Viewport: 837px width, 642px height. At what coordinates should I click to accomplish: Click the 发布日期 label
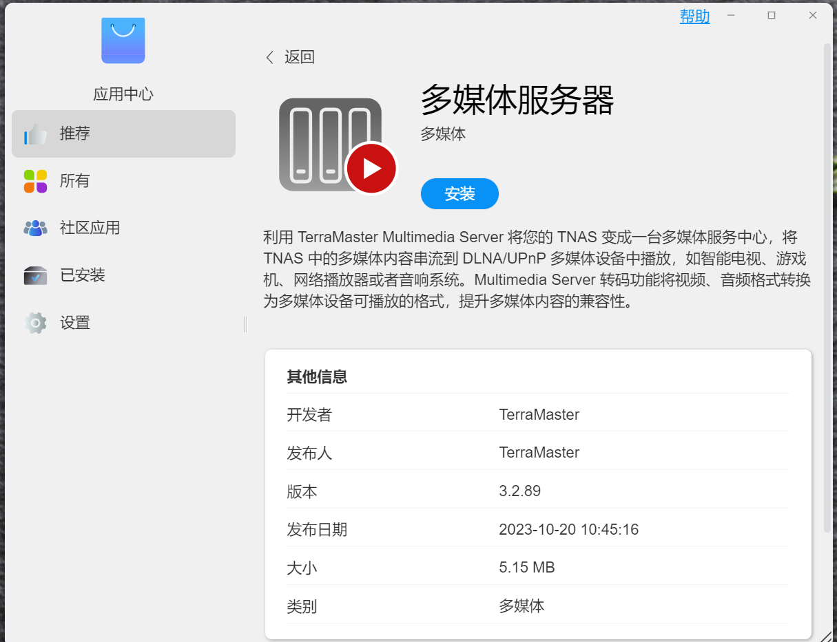pos(317,529)
